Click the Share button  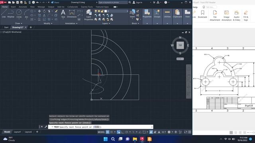pyautogui.click(x=55, y=2)
